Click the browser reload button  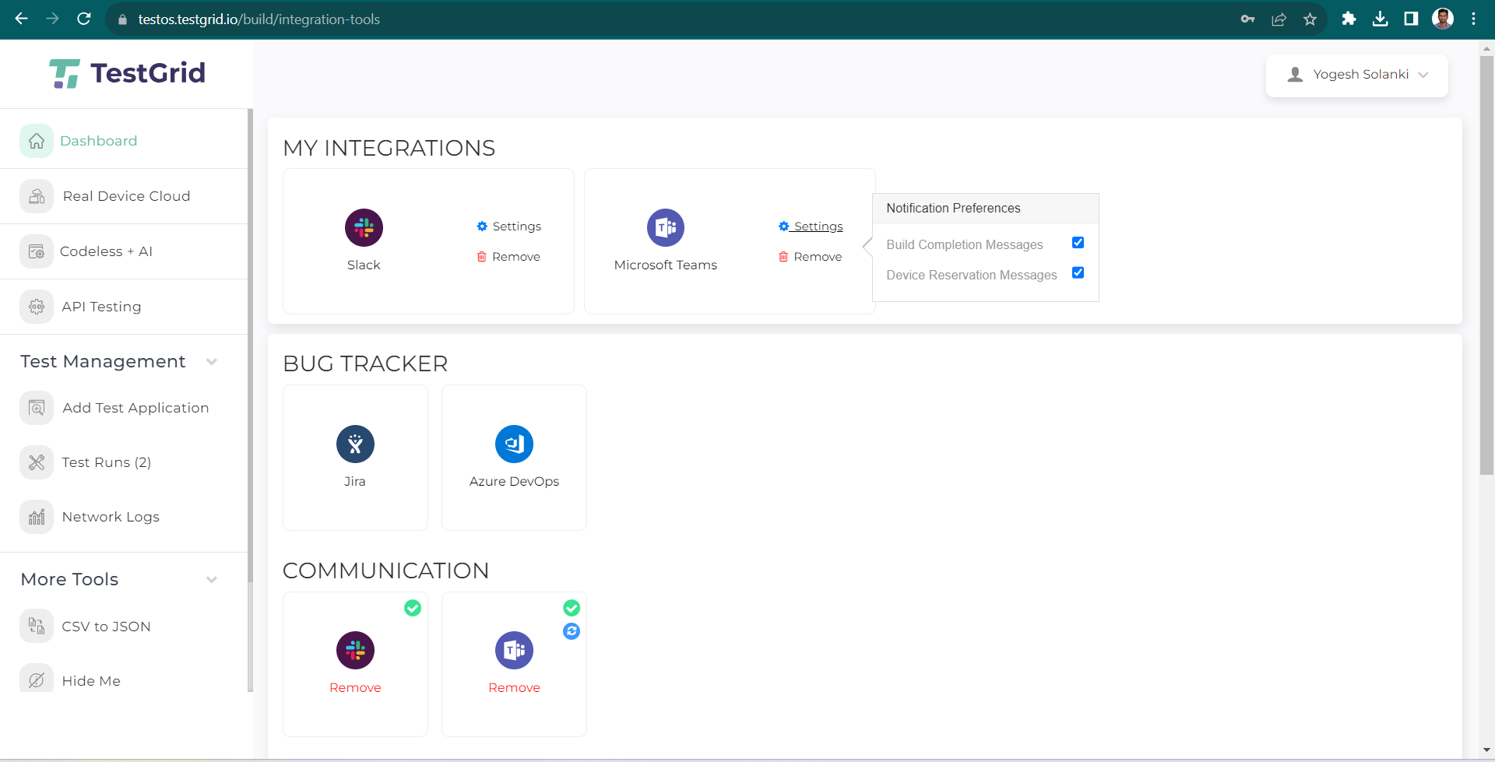tap(84, 19)
